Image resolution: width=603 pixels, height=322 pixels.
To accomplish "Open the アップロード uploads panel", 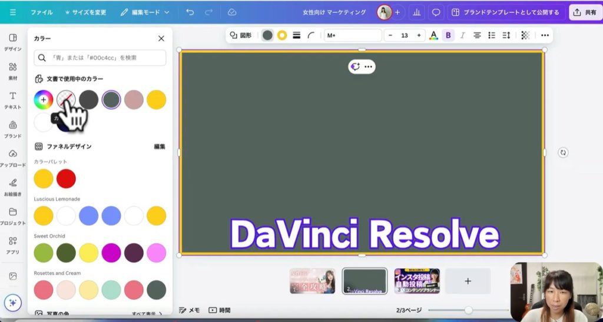I will pos(12,158).
